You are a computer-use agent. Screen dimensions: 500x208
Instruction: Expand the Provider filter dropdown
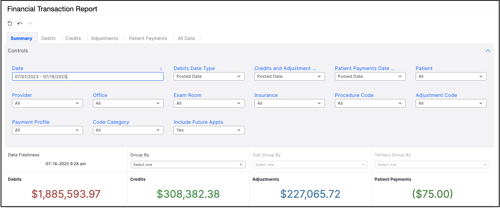(x=47, y=103)
